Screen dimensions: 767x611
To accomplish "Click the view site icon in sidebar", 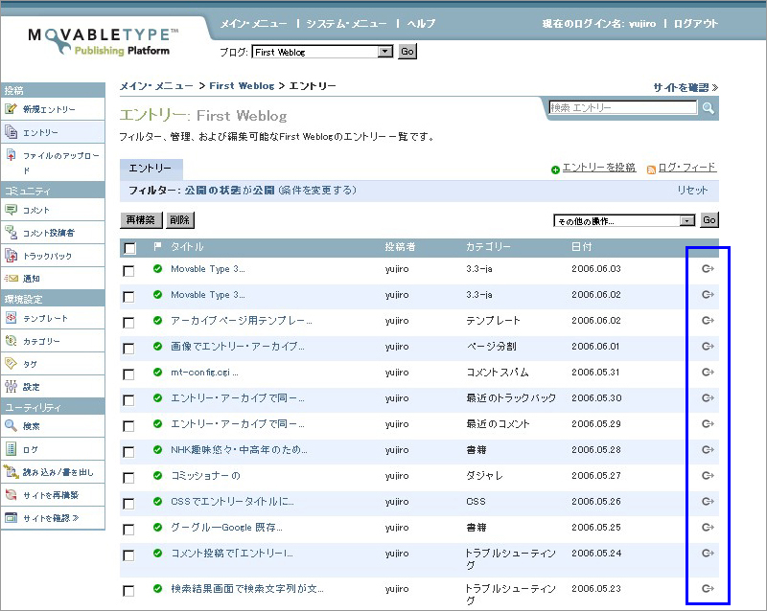I will click(11, 518).
